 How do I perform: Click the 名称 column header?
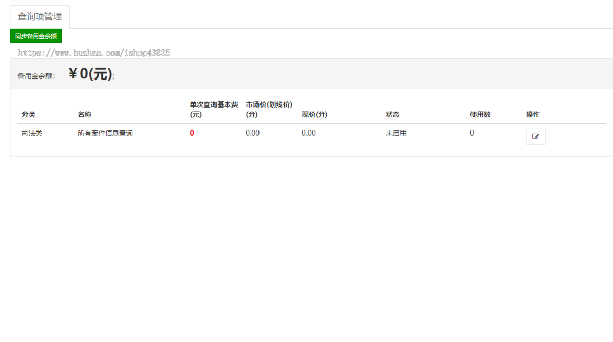(84, 114)
